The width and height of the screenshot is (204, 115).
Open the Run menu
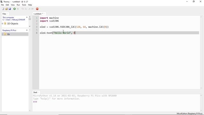pyautogui.click(x=18, y=5)
